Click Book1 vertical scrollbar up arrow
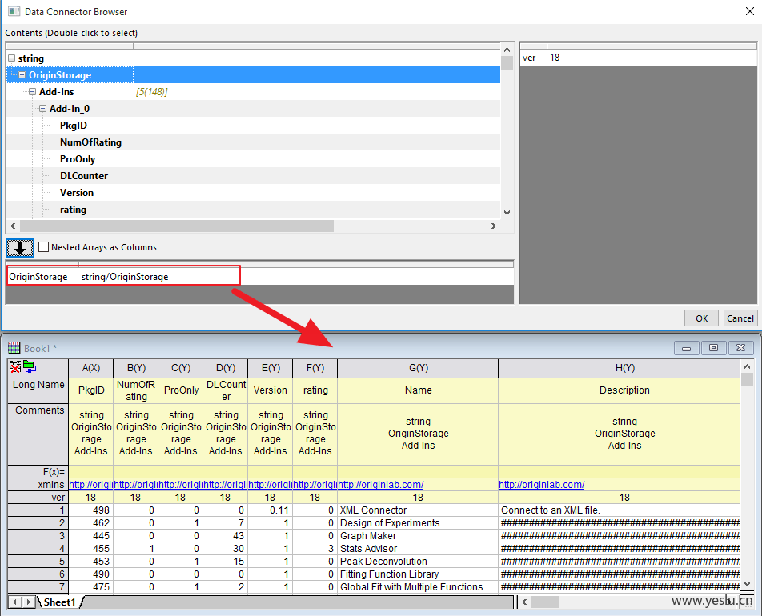 (x=747, y=366)
